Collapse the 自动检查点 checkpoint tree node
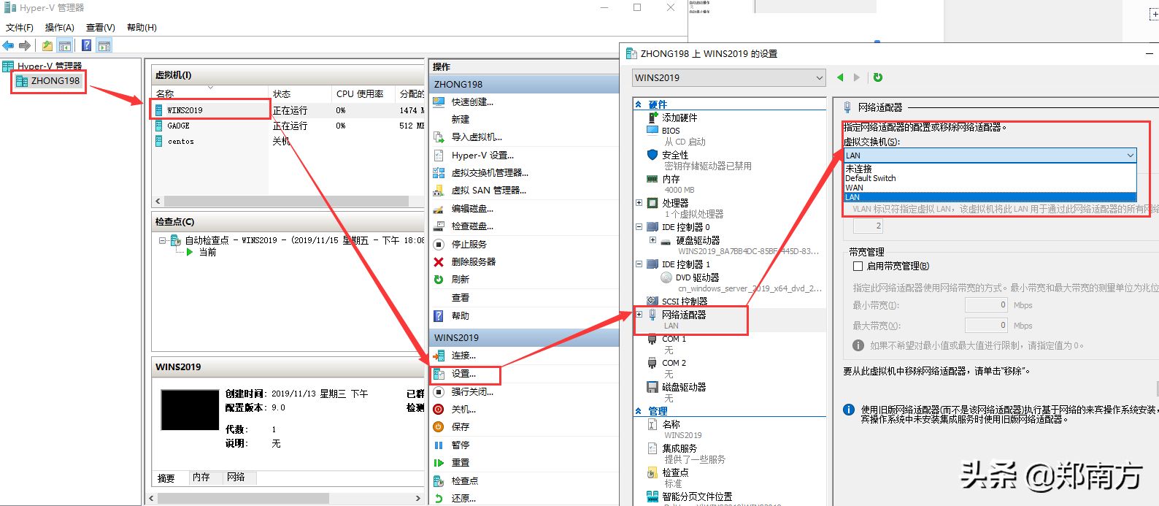Screen dimensions: 1159x506 click(x=163, y=240)
